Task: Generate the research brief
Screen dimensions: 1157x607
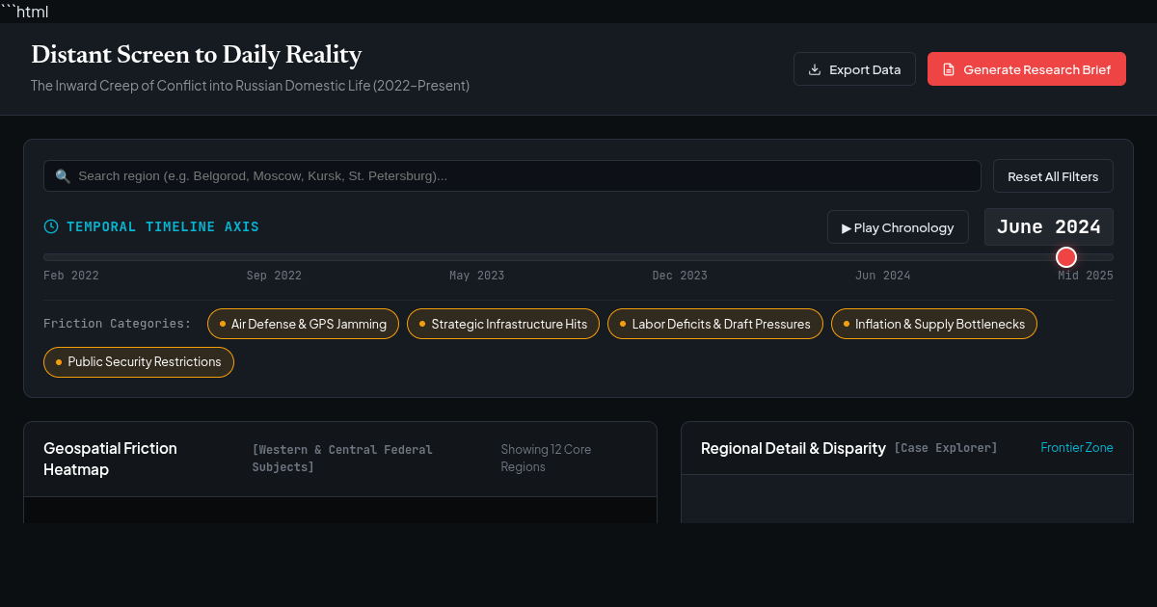Action: coord(1027,69)
